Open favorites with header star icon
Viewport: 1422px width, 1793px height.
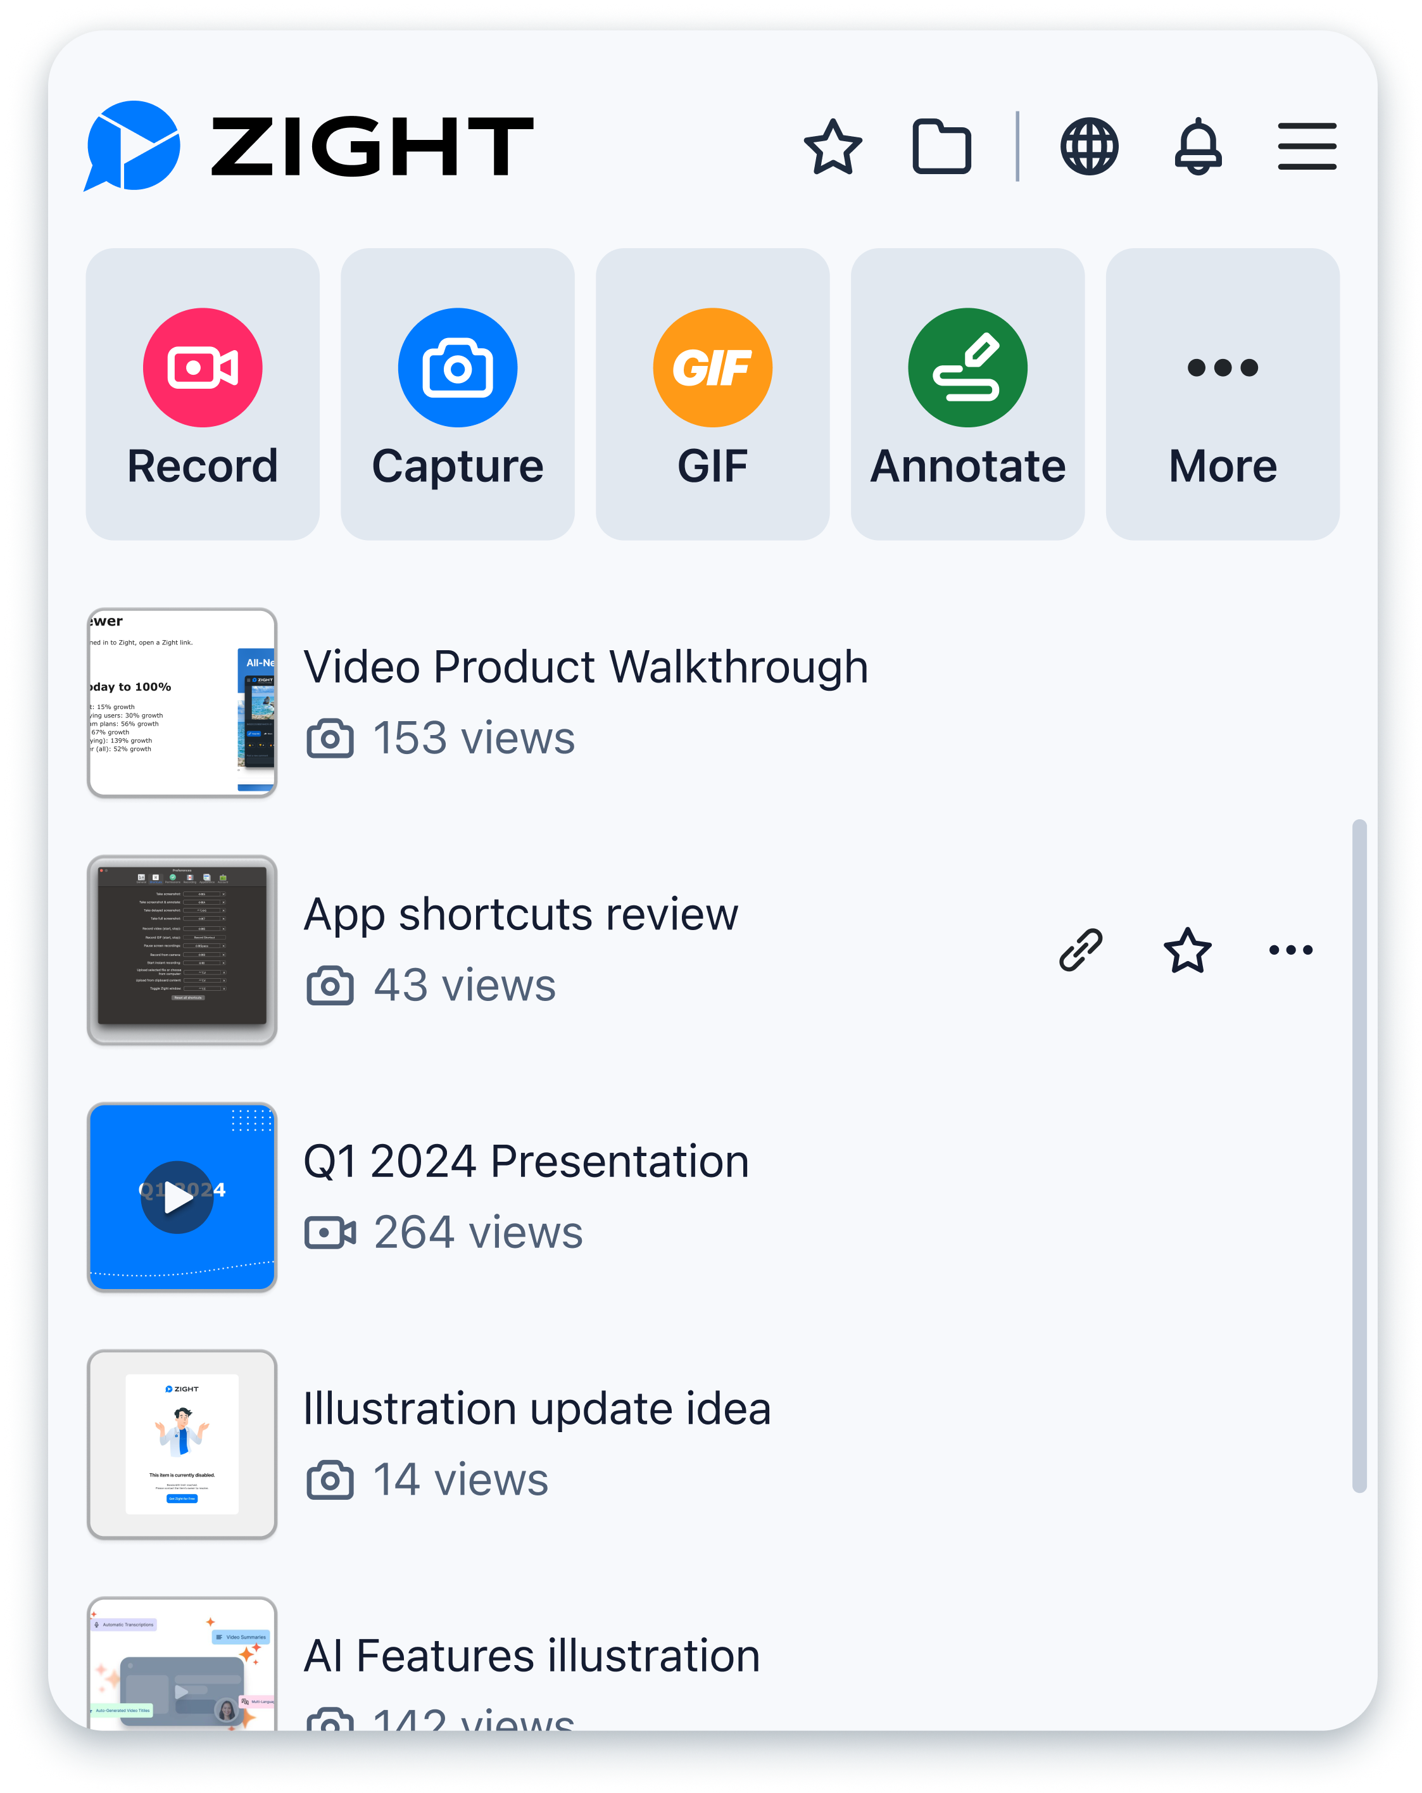833,147
